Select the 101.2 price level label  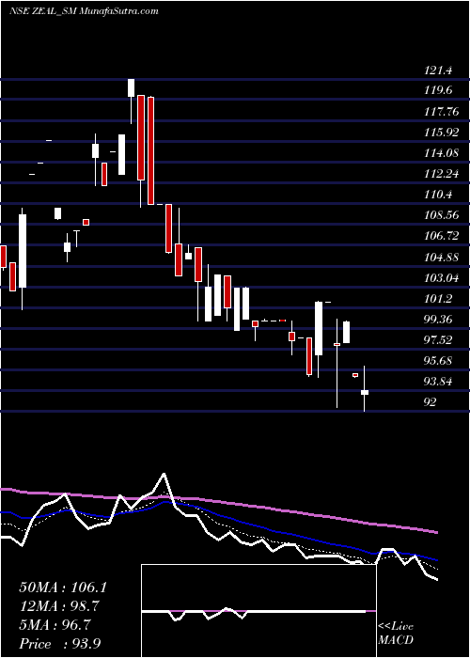[438, 299]
